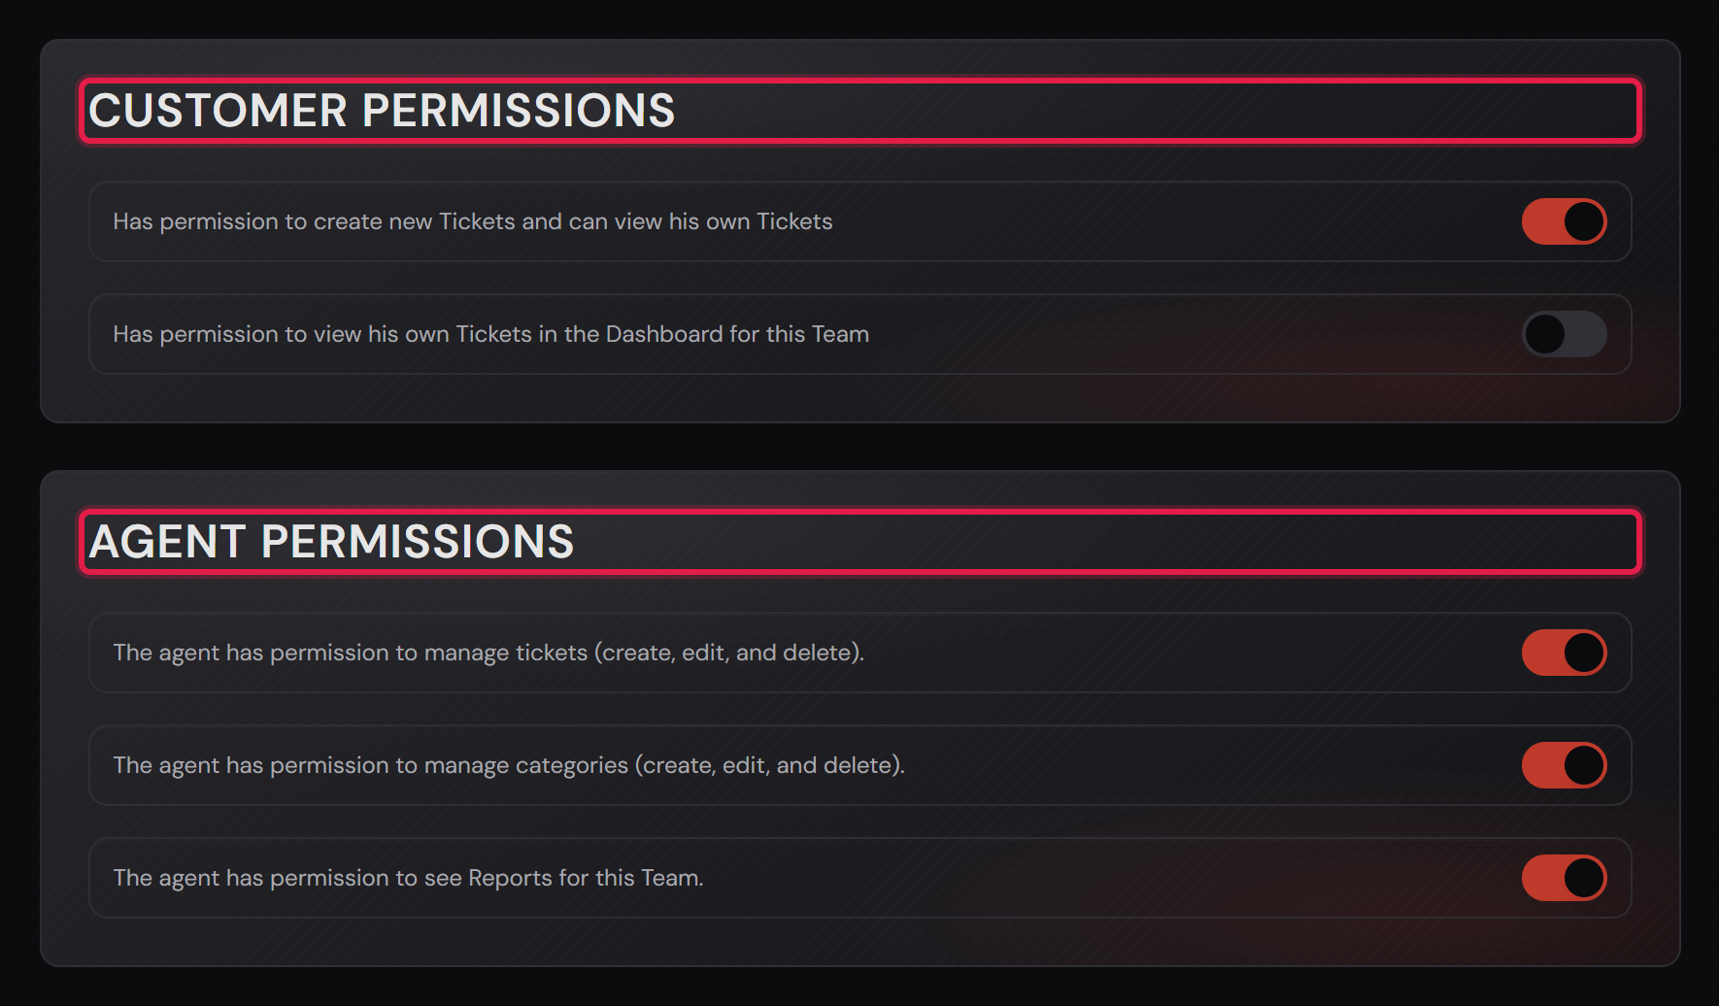Click the 'manage tickets' agent permission text

pos(489,653)
